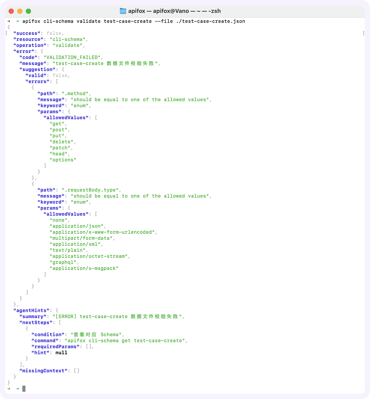
Task: Click the green prompt arrow on the last line
Action: [x=9, y=389]
